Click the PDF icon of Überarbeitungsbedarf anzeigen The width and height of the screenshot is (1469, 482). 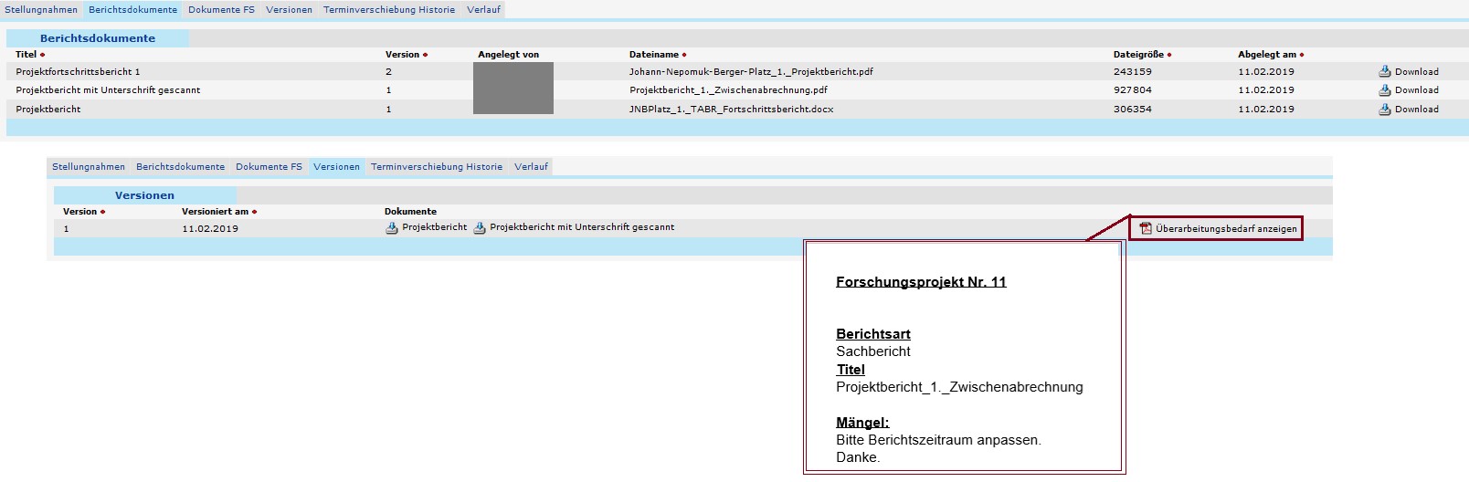coord(1146,228)
